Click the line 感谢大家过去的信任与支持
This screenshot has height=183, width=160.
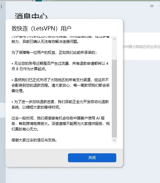tap(34, 140)
